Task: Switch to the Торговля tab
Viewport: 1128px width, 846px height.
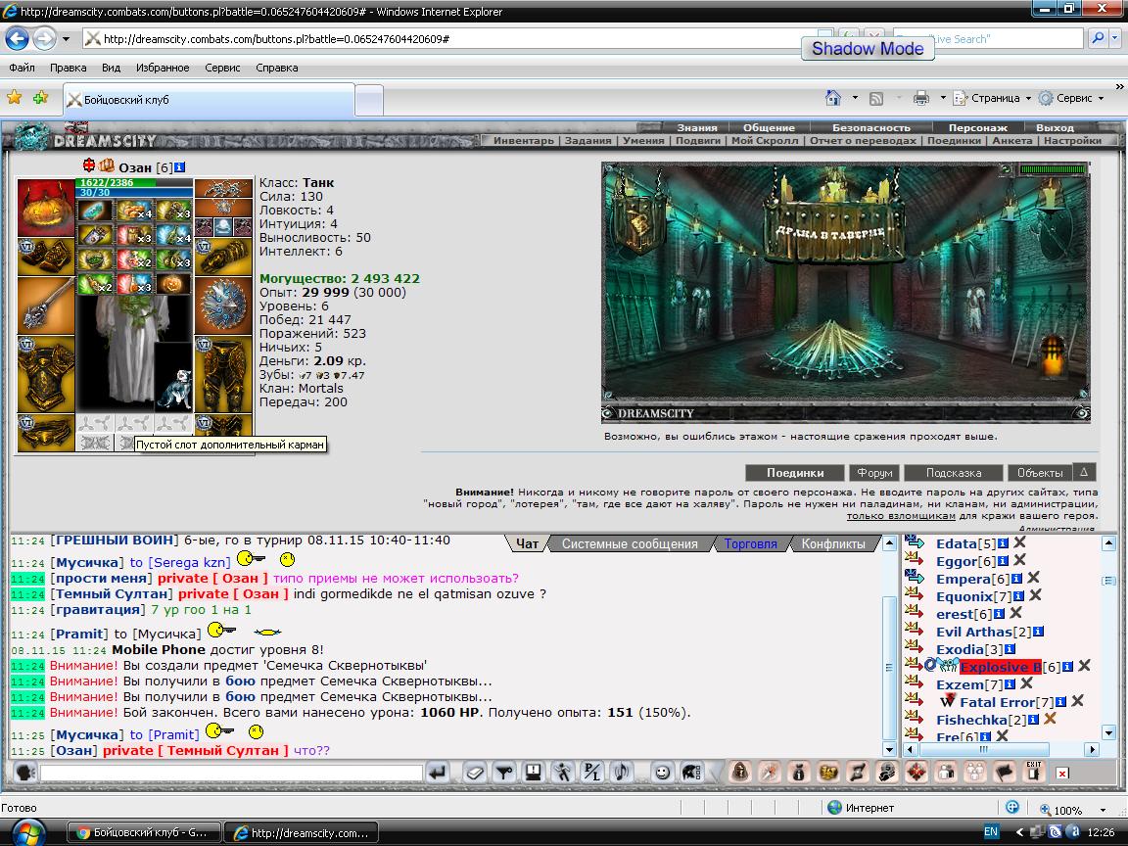Action: tap(750, 543)
